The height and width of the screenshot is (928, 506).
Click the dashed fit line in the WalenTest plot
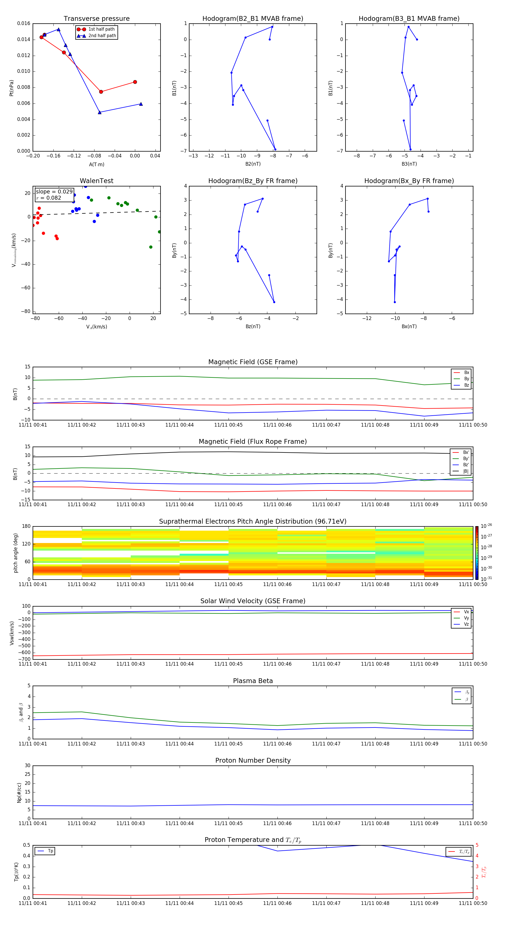pyautogui.click(x=96, y=213)
